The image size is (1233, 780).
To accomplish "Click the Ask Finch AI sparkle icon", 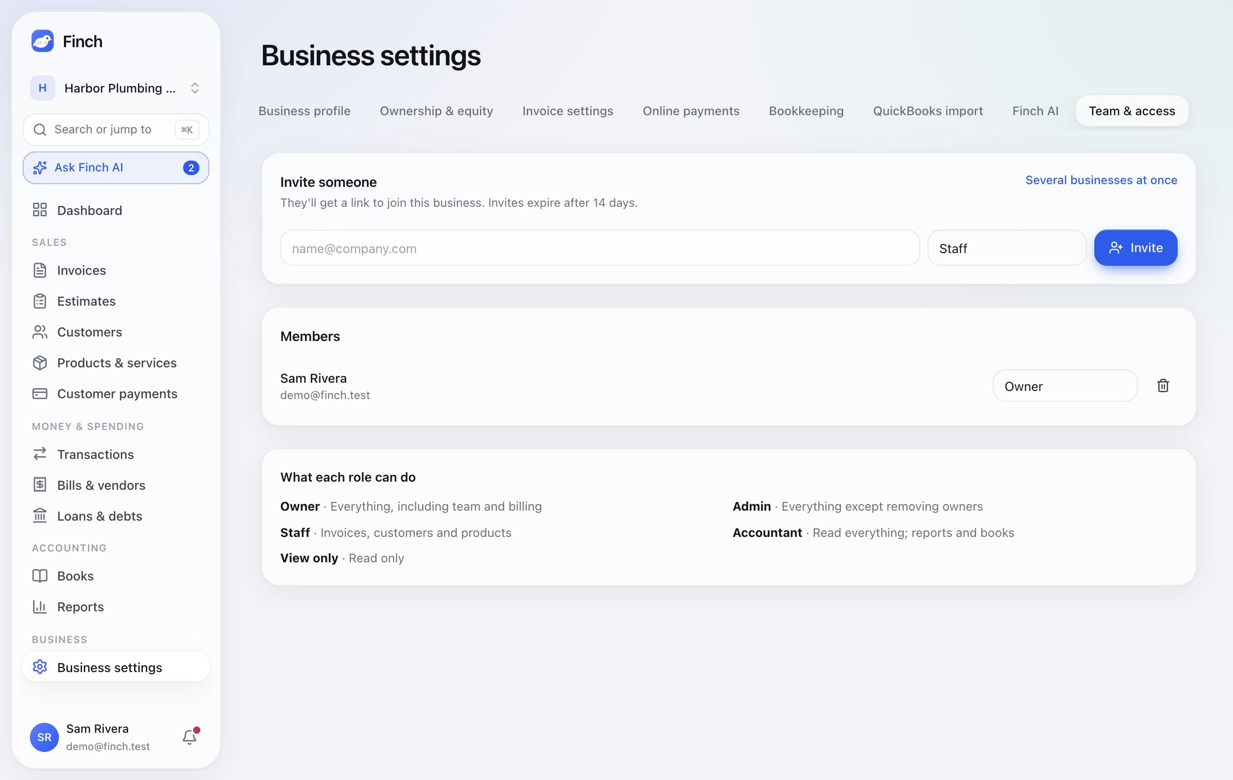I will (x=40, y=167).
